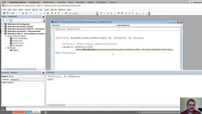Open the Insert object dropdown arrow
The image size is (202, 114).
pos(10,13)
